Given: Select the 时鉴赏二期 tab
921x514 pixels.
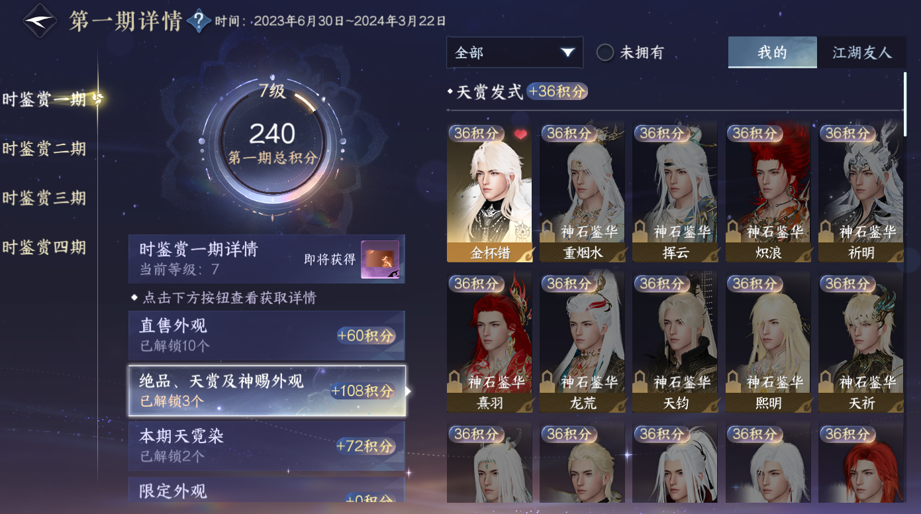Looking at the screenshot, I should click(x=44, y=148).
